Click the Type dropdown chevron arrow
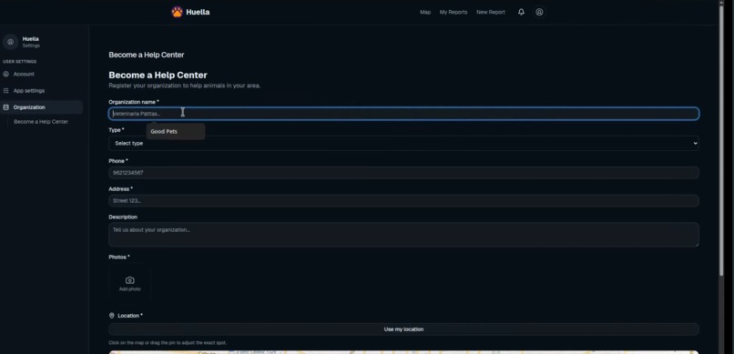This screenshot has width=734, height=354. click(695, 143)
